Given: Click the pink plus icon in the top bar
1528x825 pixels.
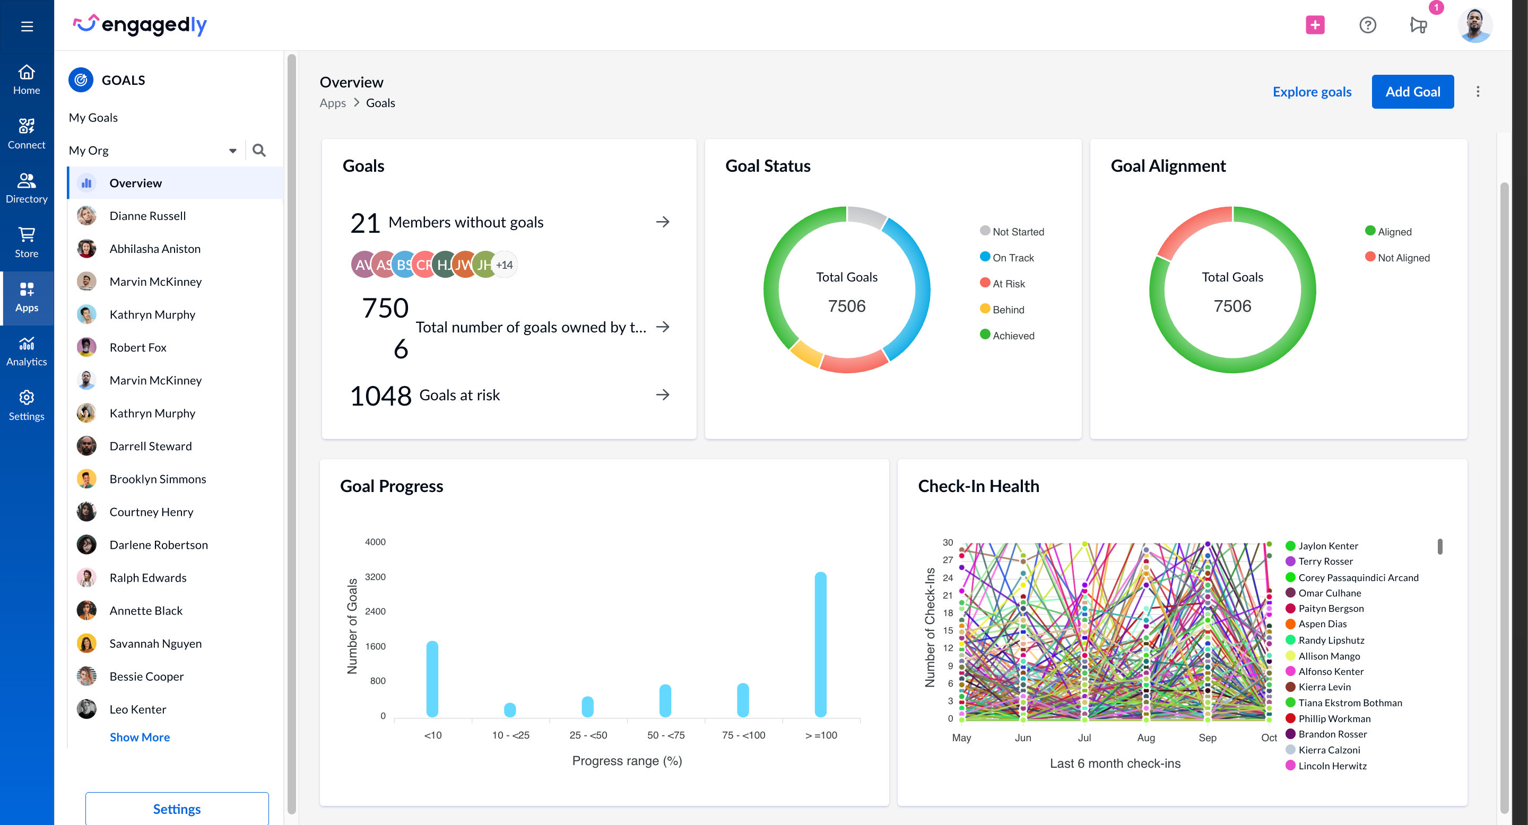Looking at the screenshot, I should tap(1315, 25).
